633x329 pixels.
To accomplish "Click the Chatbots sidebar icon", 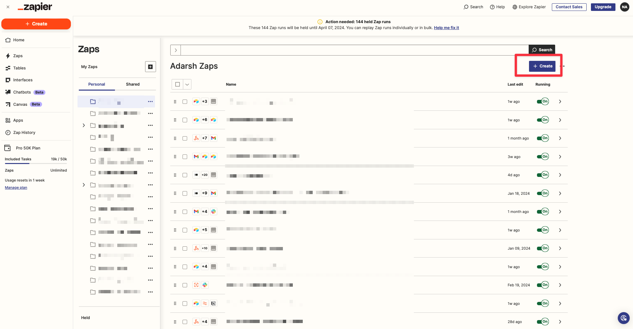I will [8, 92].
